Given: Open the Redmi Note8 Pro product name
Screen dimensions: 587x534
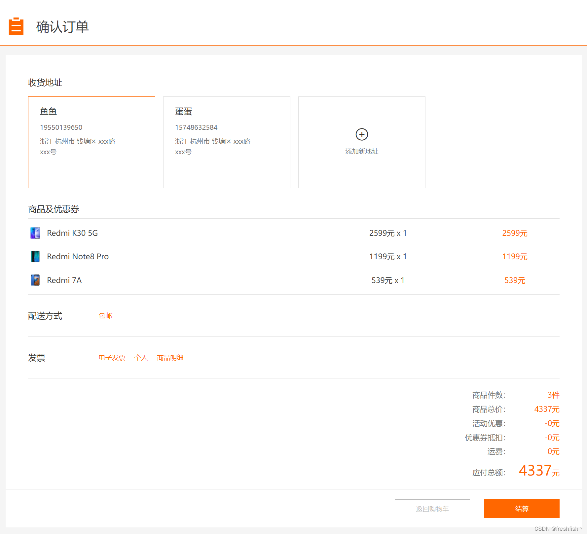Looking at the screenshot, I should click(x=78, y=256).
